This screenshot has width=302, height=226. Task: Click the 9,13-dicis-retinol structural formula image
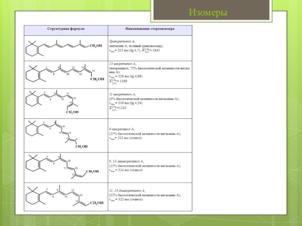coord(62,166)
